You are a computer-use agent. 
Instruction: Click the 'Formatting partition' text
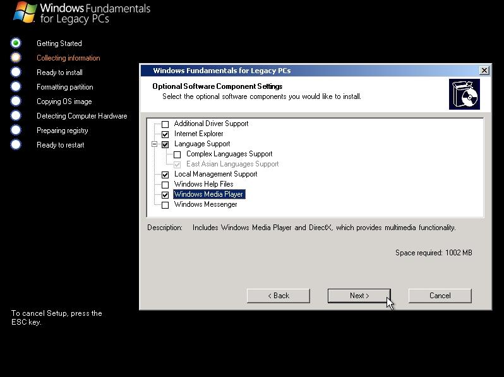click(x=65, y=87)
